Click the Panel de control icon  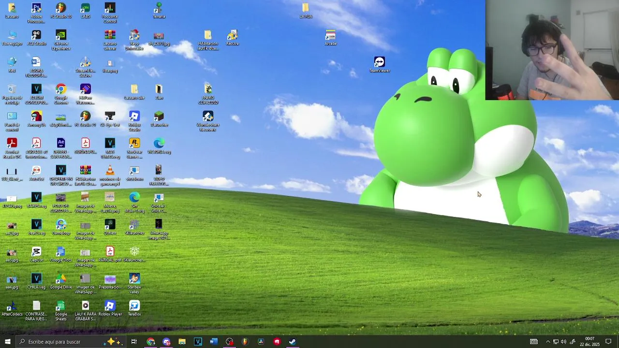click(12, 121)
